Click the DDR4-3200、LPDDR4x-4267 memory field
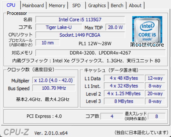The width and height of the screenshot is (171, 137). 101,53
